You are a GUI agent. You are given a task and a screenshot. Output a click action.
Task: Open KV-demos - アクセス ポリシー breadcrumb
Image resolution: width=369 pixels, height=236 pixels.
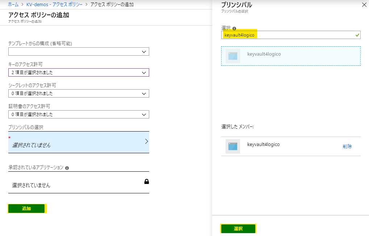[54, 4]
